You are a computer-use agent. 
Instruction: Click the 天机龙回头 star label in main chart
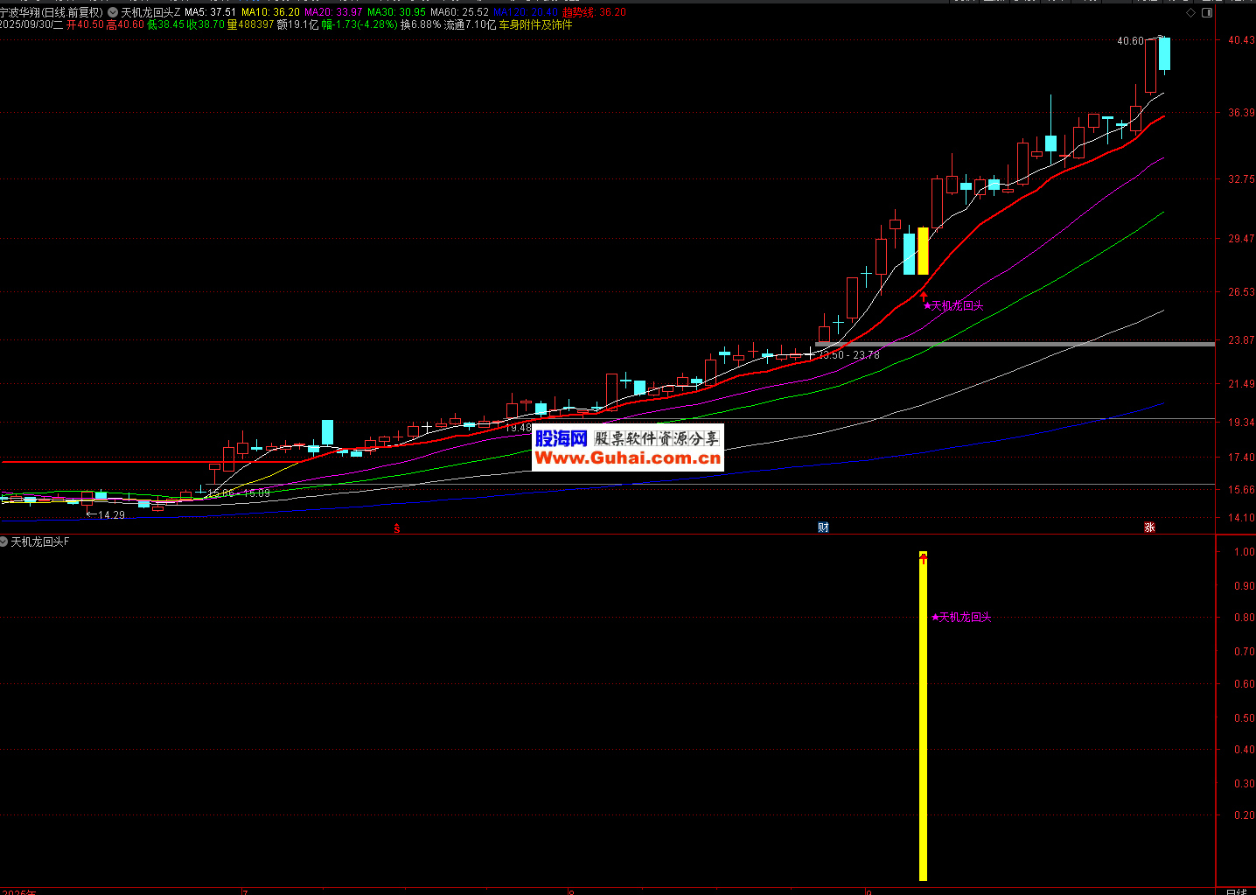pos(953,306)
